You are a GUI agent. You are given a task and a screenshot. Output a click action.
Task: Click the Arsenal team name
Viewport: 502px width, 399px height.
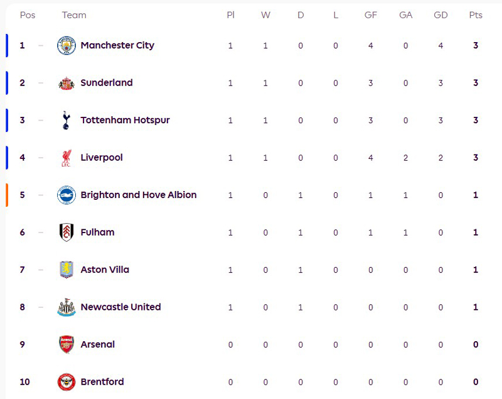(97, 344)
